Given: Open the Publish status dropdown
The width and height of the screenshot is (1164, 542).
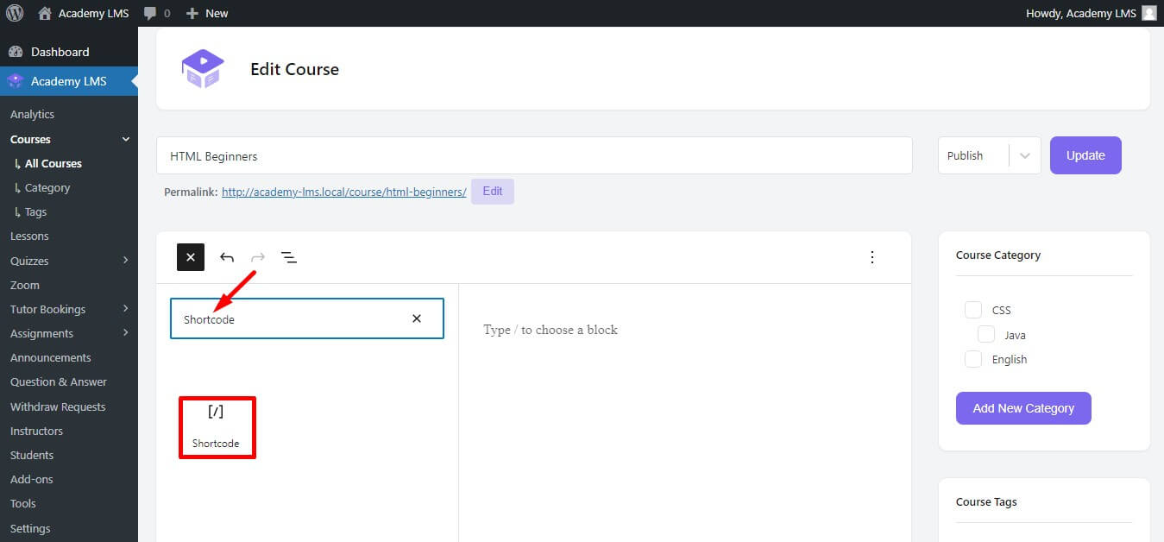Looking at the screenshot, I should click(x=989, y=155).
